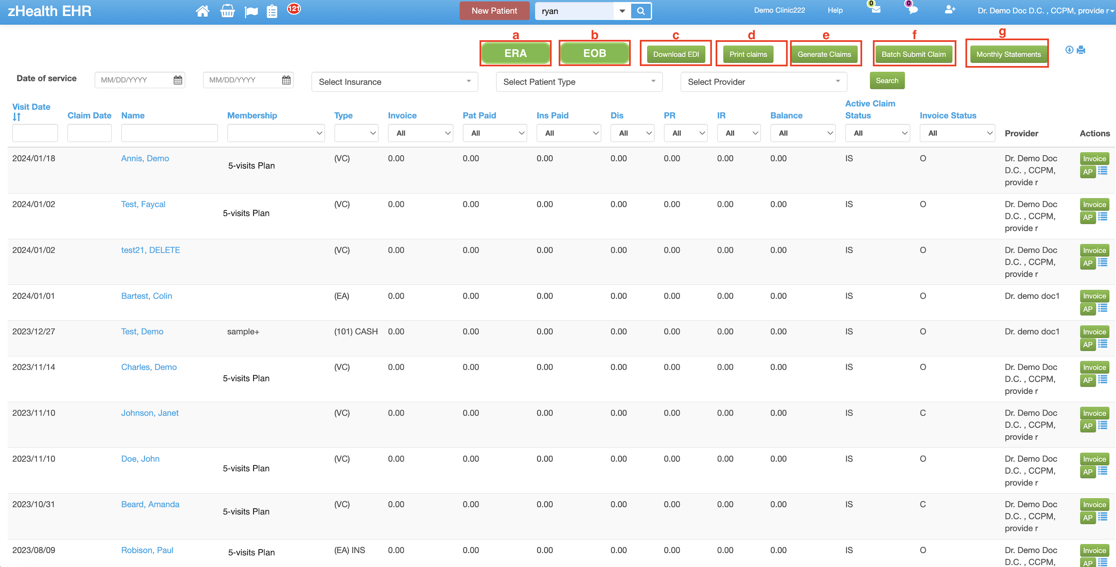Image resolution: width=1116 pixels, height=567 pixels.
Task: Open list icon for test21, DELETE row
Action: click(1103, 262)
